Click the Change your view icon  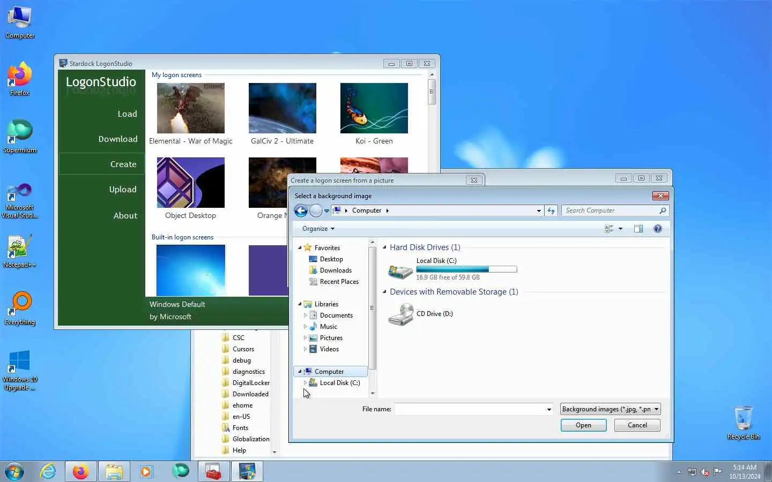(609, 229)
